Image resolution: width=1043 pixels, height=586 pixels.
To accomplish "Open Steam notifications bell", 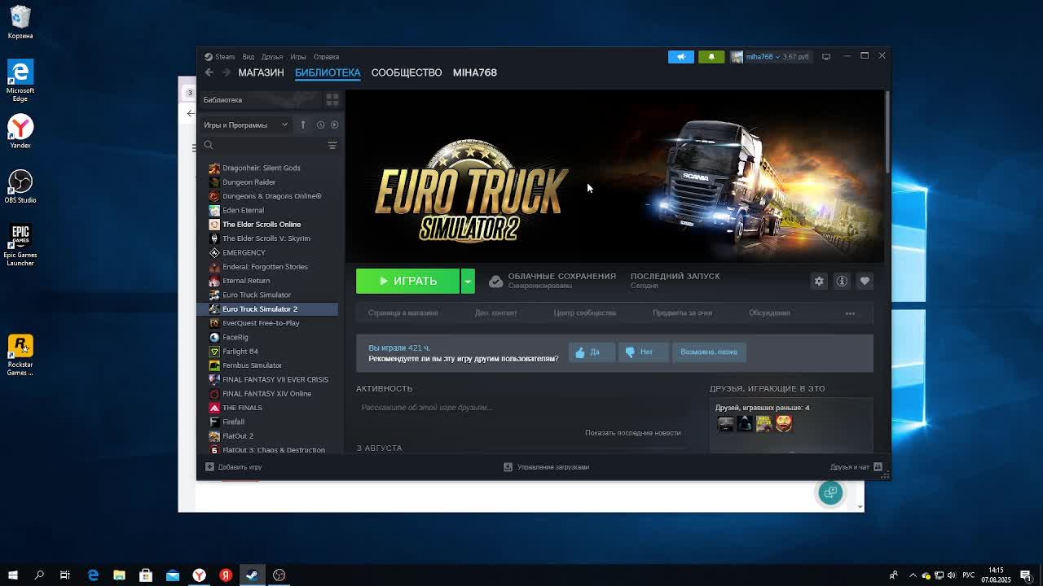I will tap(711, 57).
